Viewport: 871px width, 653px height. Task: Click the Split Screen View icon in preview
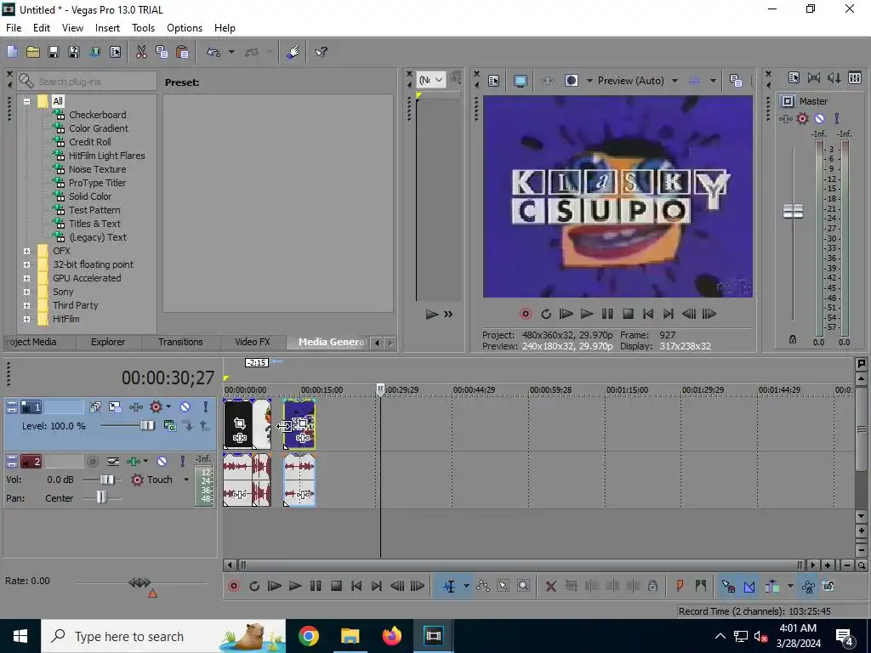[x=571, y=81]
